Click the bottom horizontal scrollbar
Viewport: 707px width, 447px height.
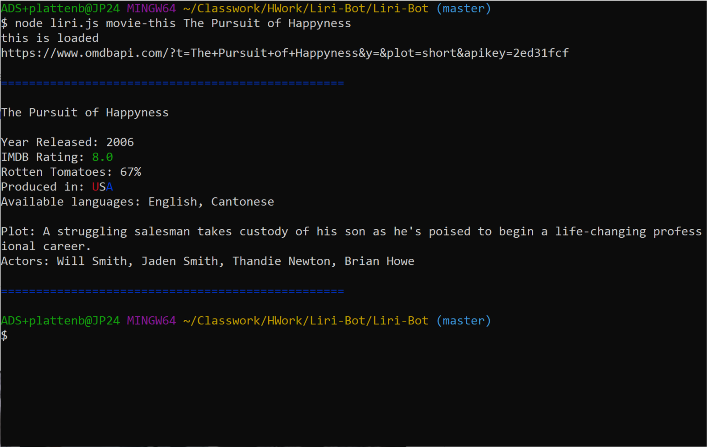(206, 444)
